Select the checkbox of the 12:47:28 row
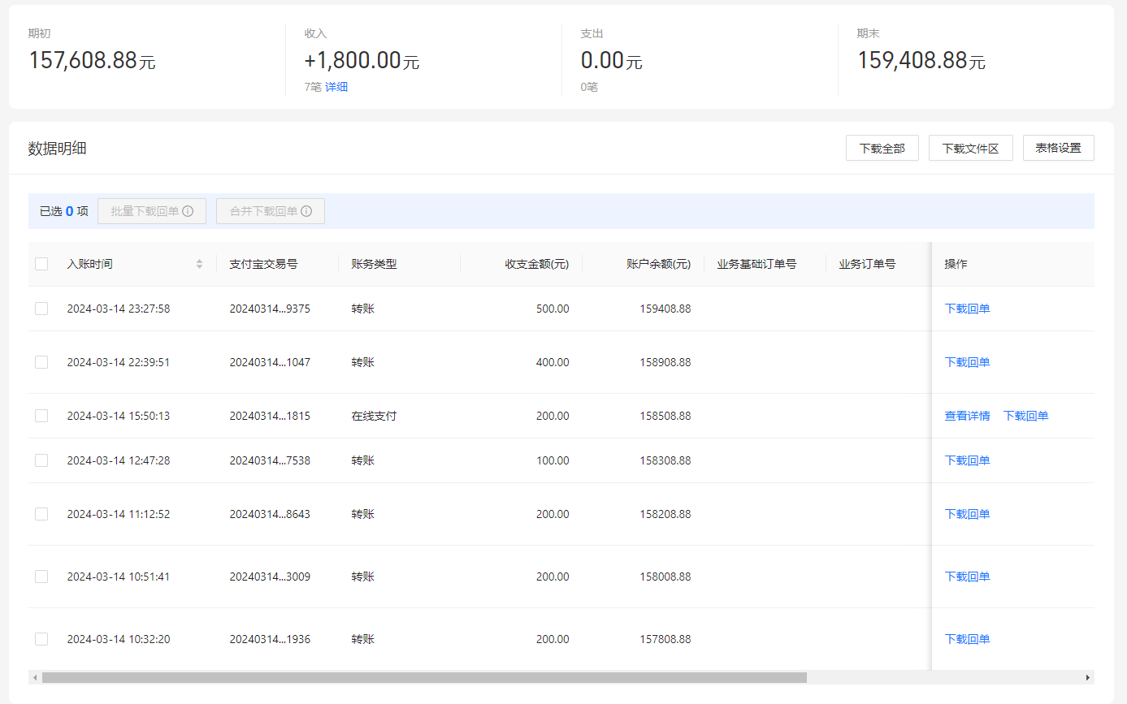1127x704 pixels. [x=41, y=460]
